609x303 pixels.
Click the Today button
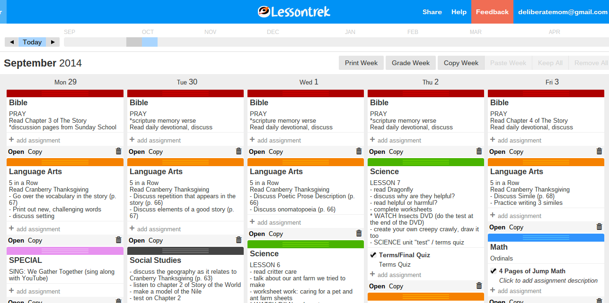point(32,42)
